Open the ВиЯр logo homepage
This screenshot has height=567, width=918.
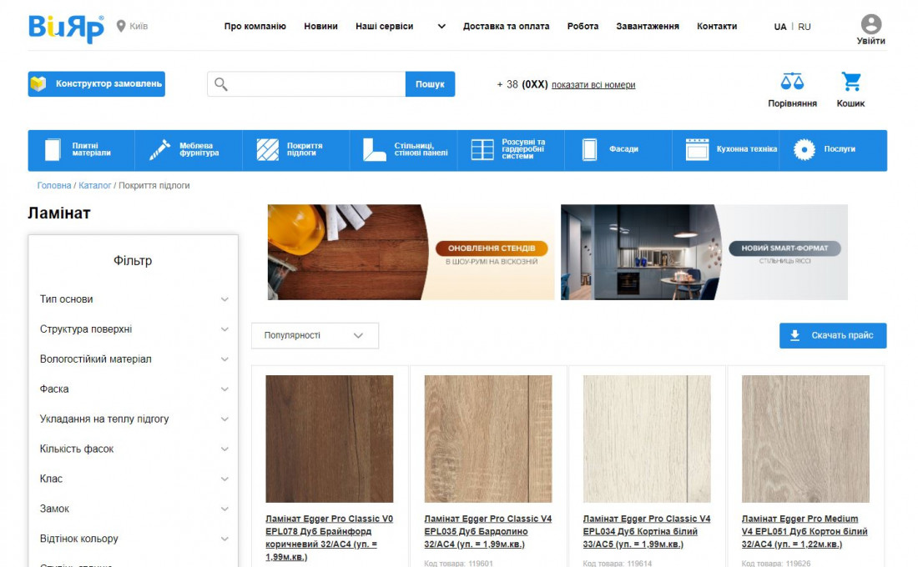pyautogui.click(x=66, y=28)
